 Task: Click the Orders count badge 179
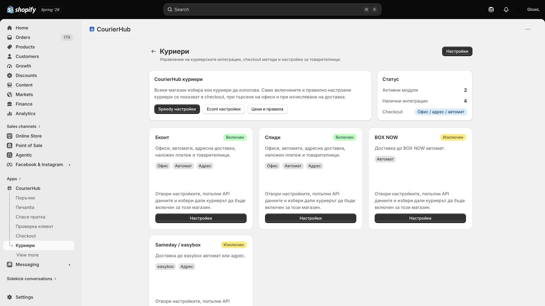pyautogui.click(x=67, y=37)
